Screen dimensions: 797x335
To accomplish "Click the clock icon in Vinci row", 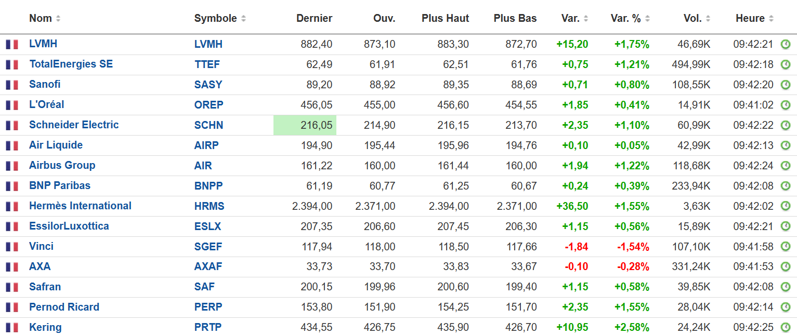I will pyautogui.click(x=785, y=246).
